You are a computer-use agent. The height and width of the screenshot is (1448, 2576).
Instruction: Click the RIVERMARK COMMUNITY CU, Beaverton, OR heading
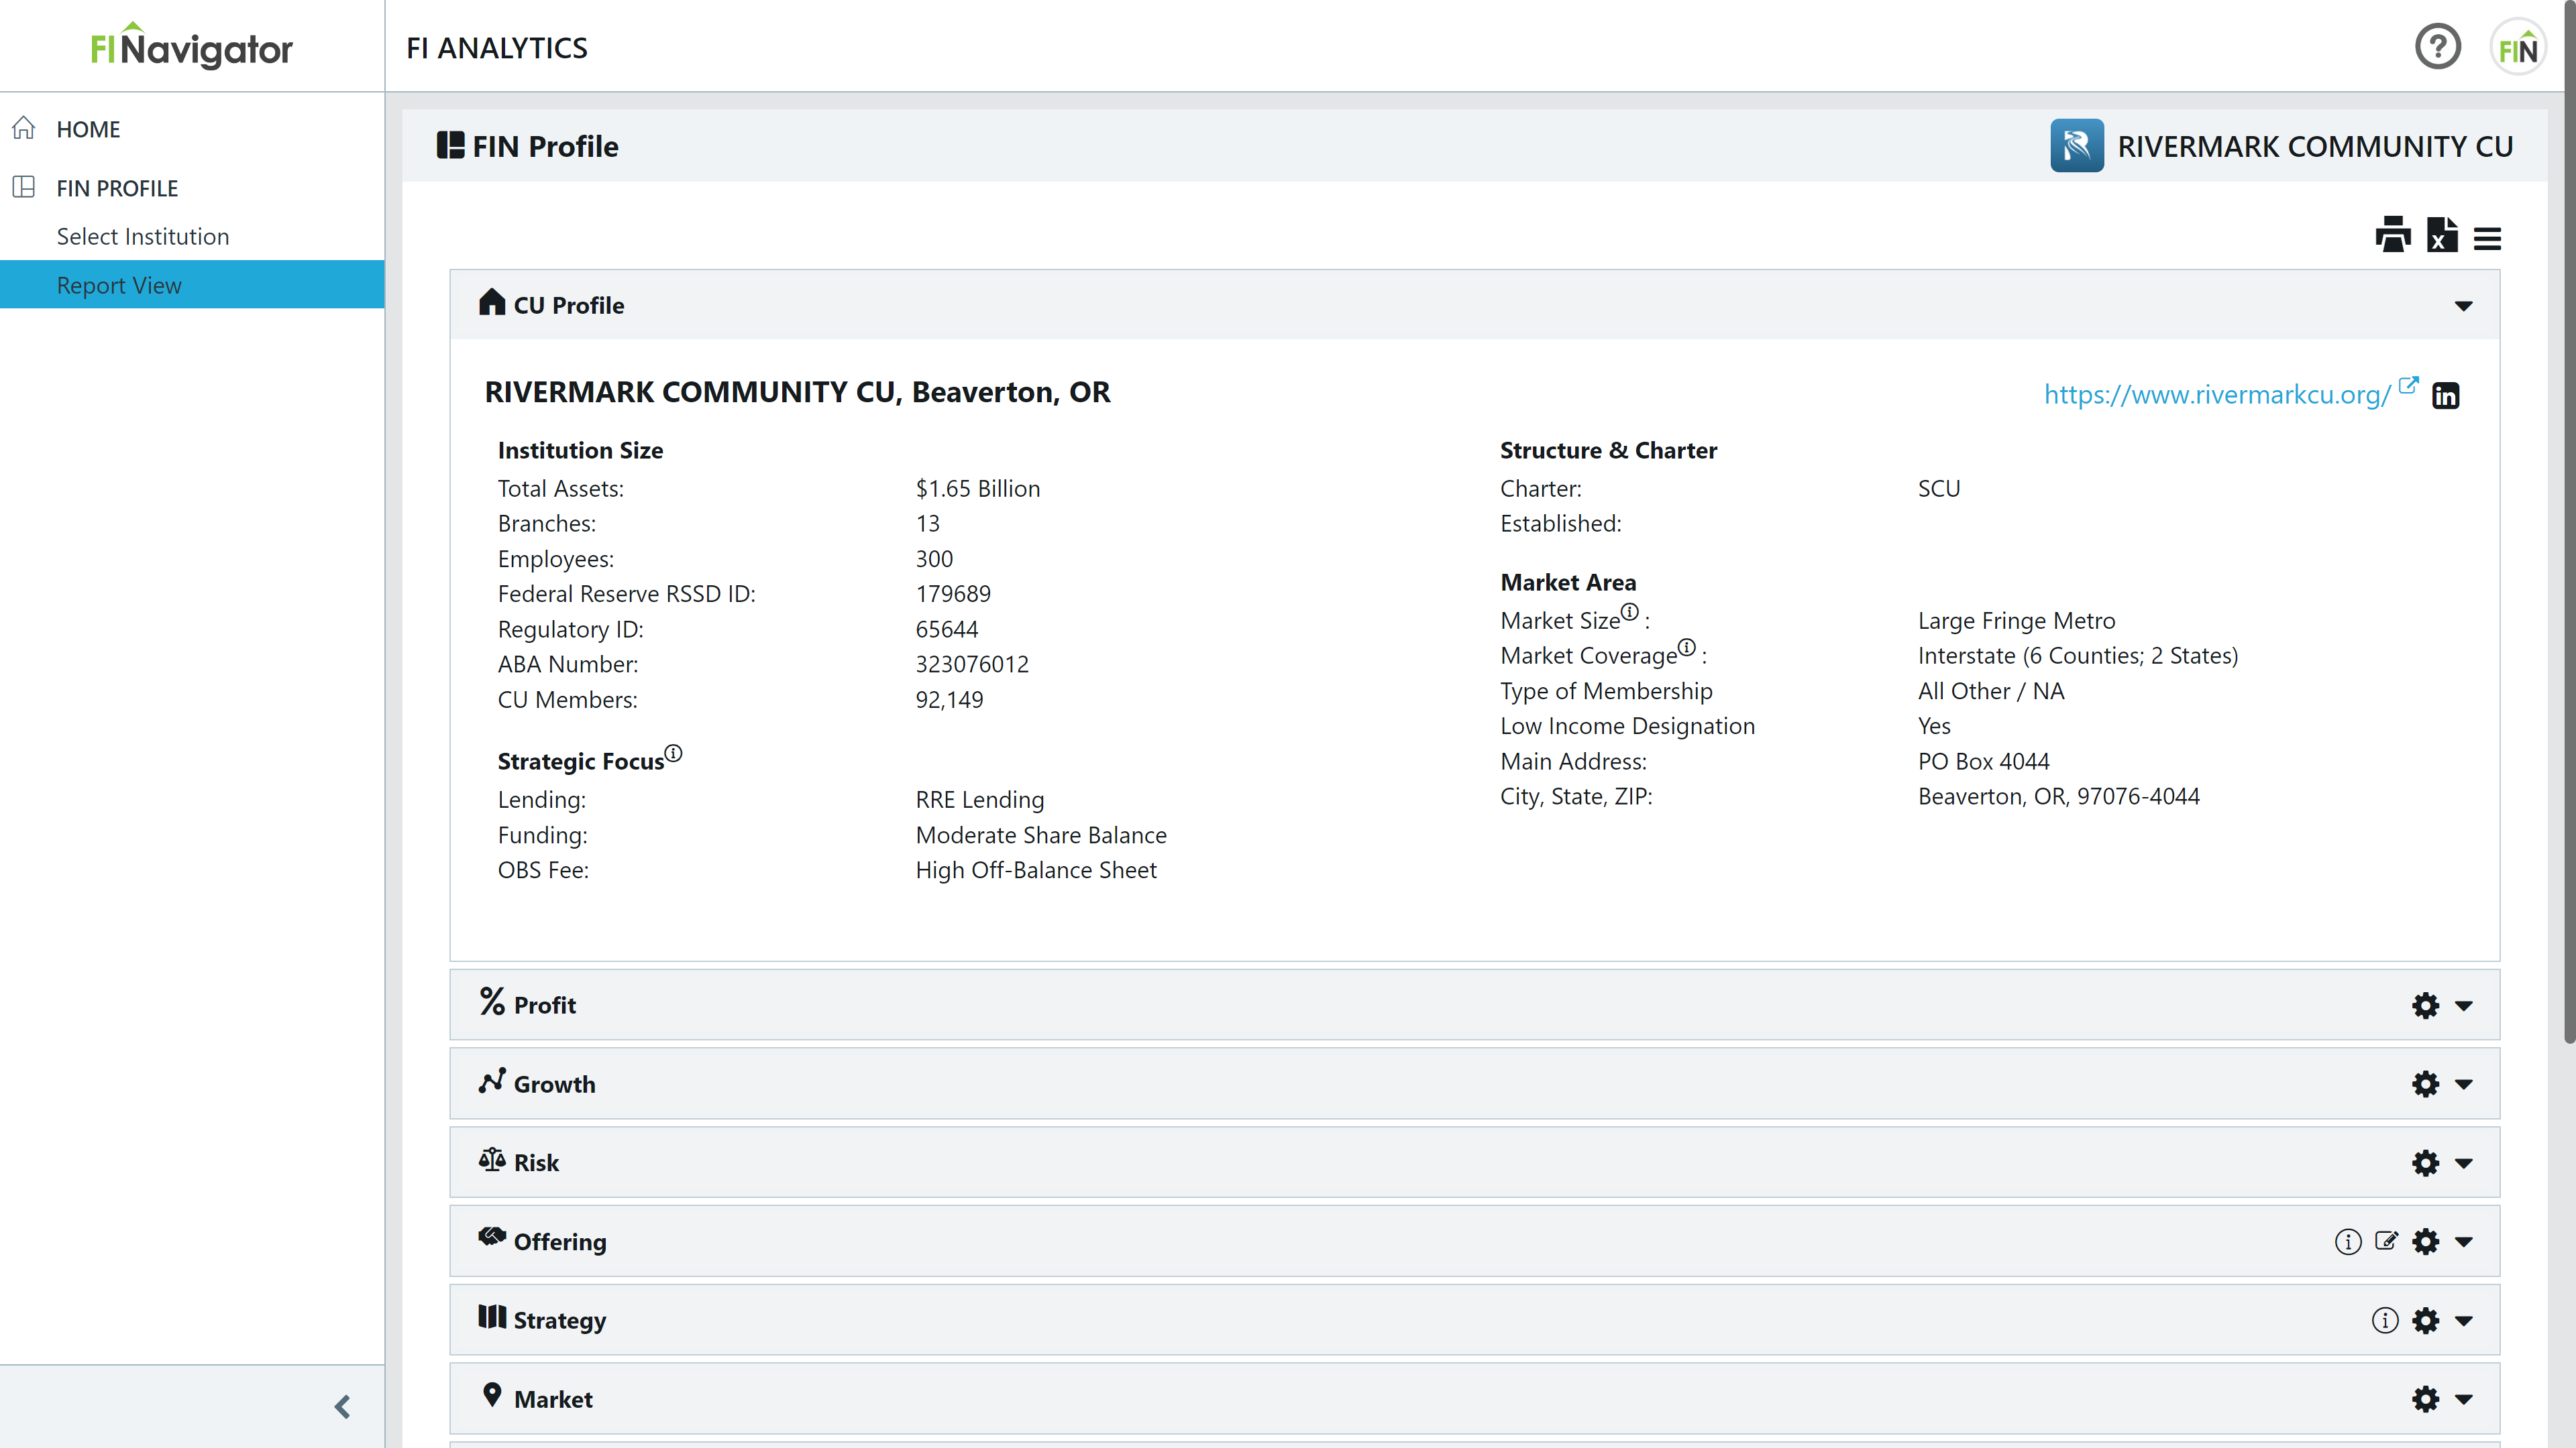pos(797,391)
